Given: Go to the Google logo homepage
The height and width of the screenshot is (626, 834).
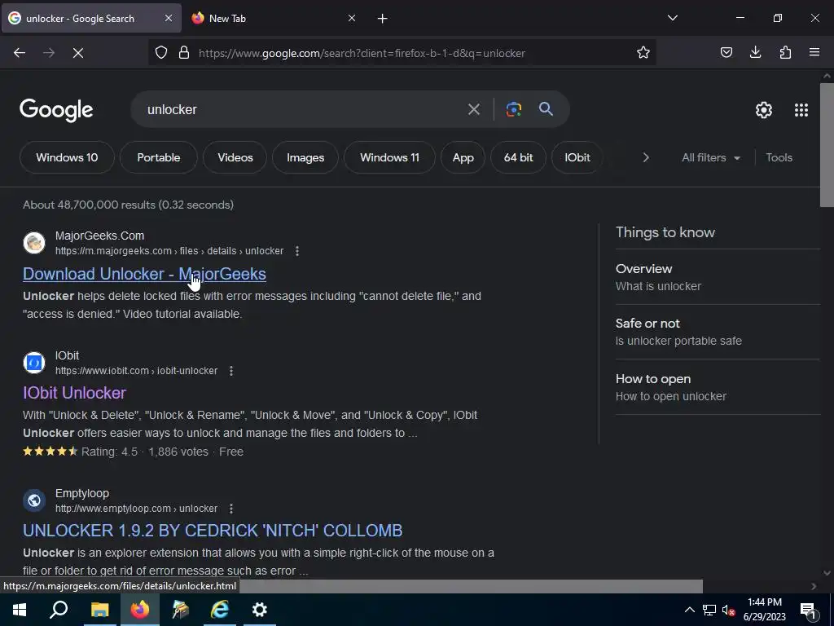Looking at the screenshot, I should coord(56,110).
